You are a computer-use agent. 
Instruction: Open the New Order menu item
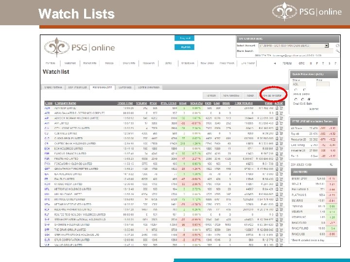pos(208,63)
